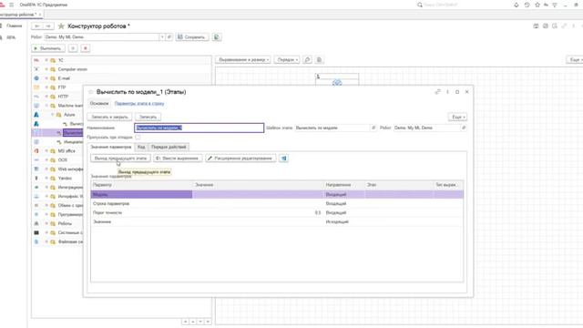
Task: Click the Наименование input field
Action: [199, 128]
